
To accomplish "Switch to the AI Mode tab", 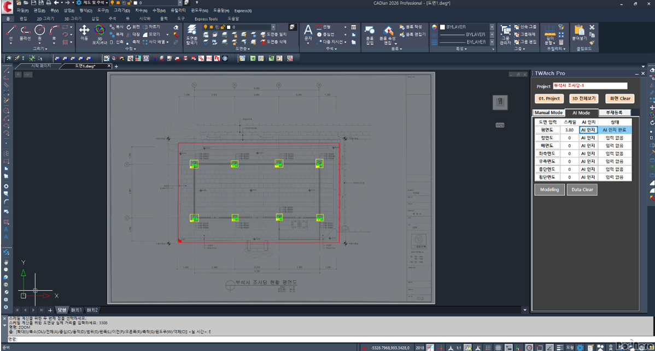I will tap(581, 112).
